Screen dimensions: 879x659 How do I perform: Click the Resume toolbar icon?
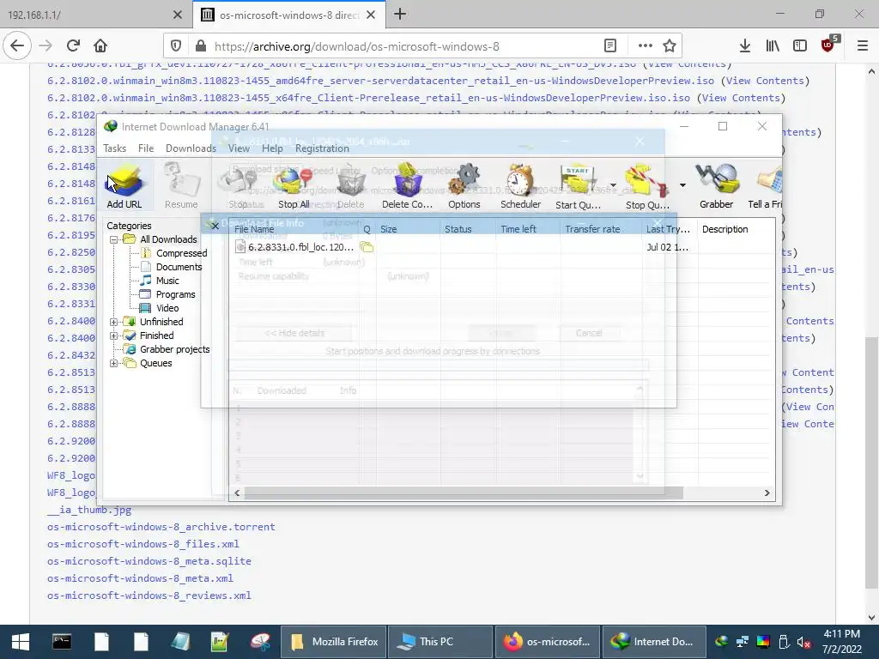pos(181,186)
